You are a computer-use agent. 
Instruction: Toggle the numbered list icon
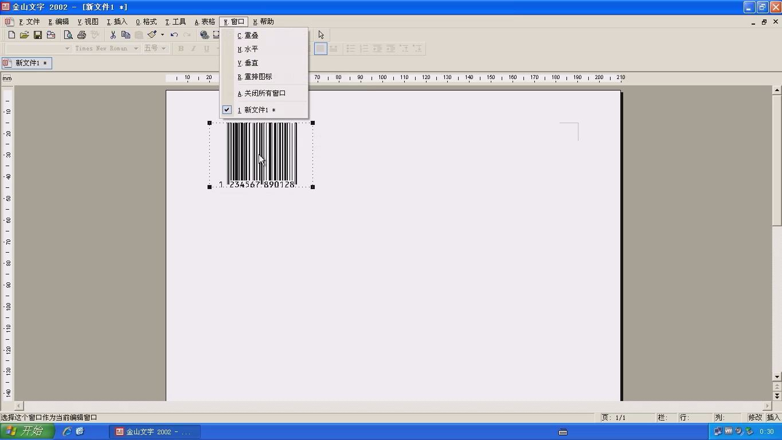point(364,49)
